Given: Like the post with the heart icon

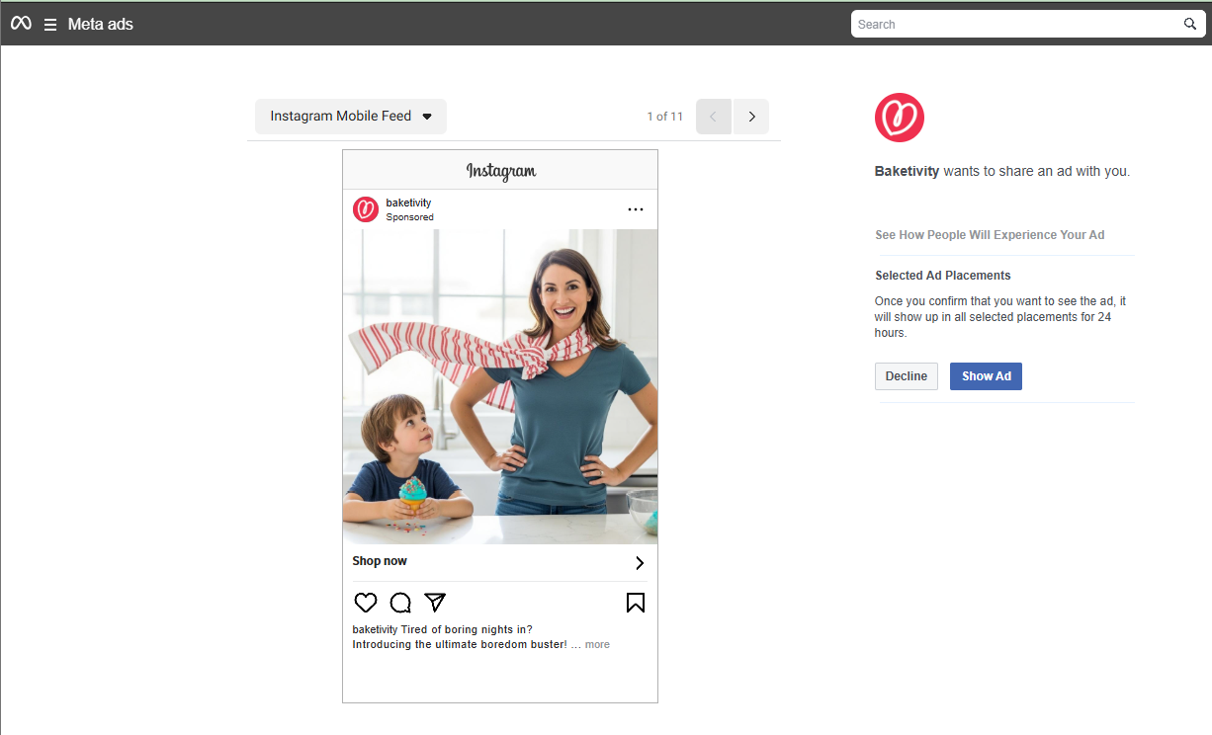Looking at the screenshot, I should [366, 603].
